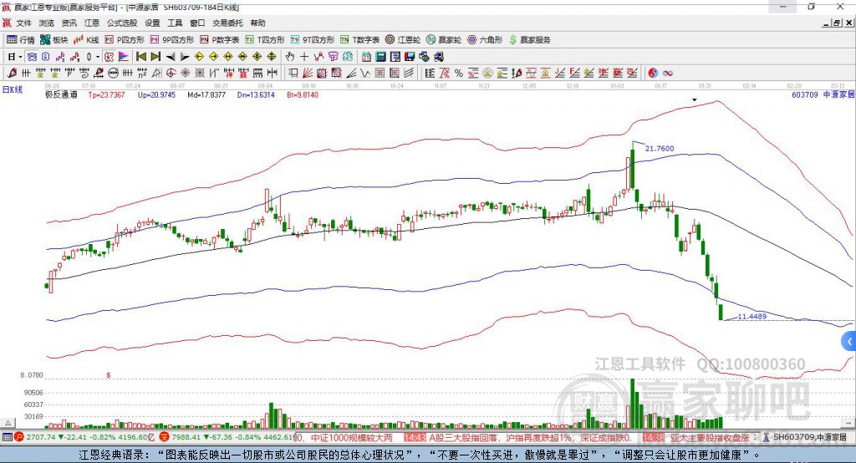Click the Bt=9.8140 indicator value
Image resolution: width=856 pixels, height=463 pixels.
[303, 95]
